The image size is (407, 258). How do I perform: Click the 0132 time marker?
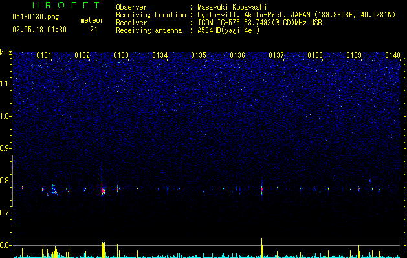[x=82, y=55]
